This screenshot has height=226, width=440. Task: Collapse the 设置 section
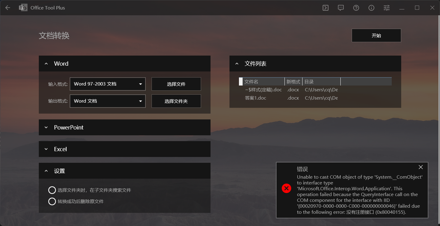tap(124, 171)
